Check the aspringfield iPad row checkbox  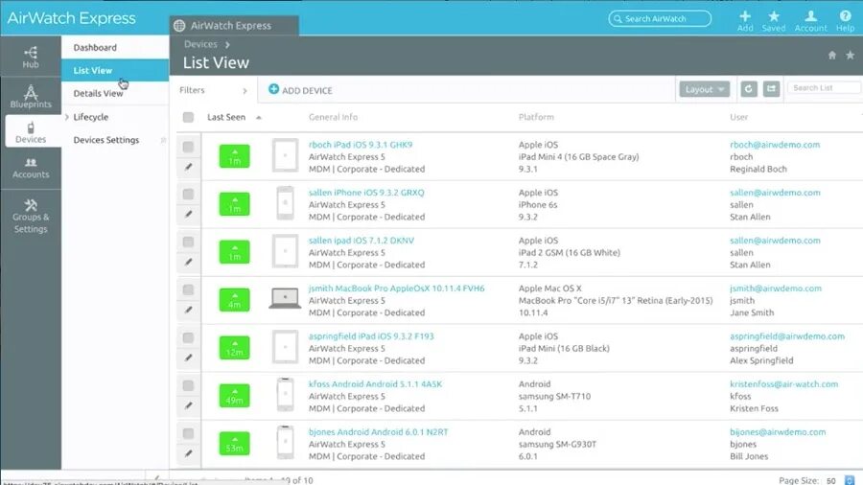point(188,337)
